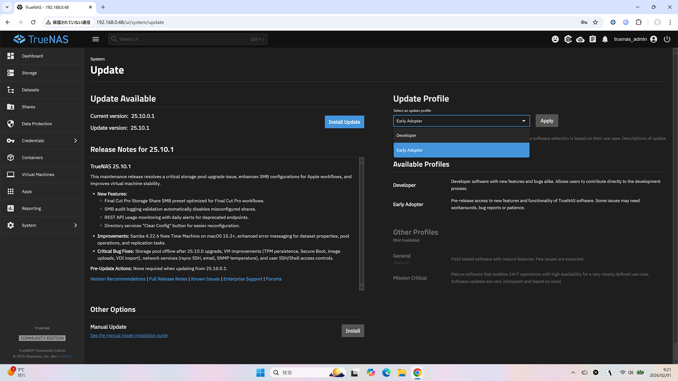Open the Full Release Notes link
678x381 pixels.
pos(168,279)
